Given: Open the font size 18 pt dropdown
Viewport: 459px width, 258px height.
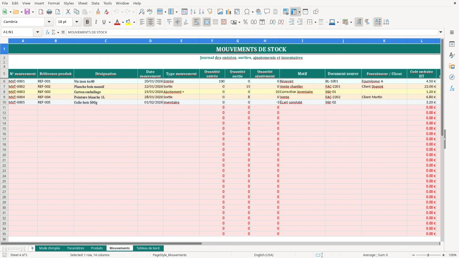Looking at the screenshot, I should tap(76, 22).
